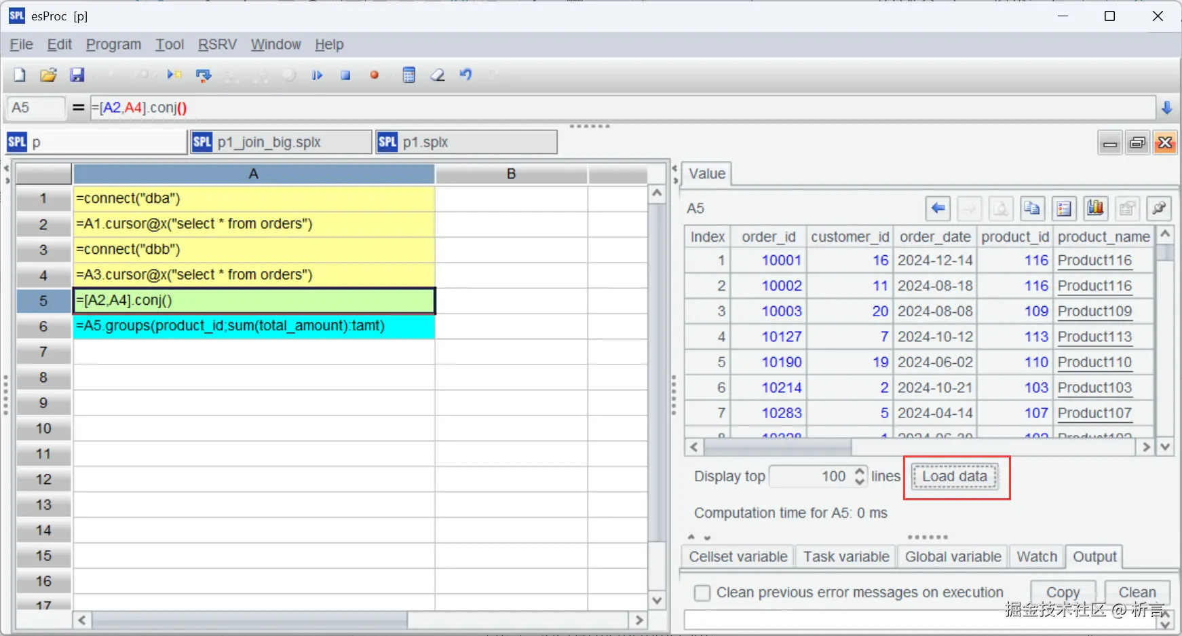Screen dimensions: 1182x636
Task: Click the eraser clear icon
Action: [x=438, y=75]
